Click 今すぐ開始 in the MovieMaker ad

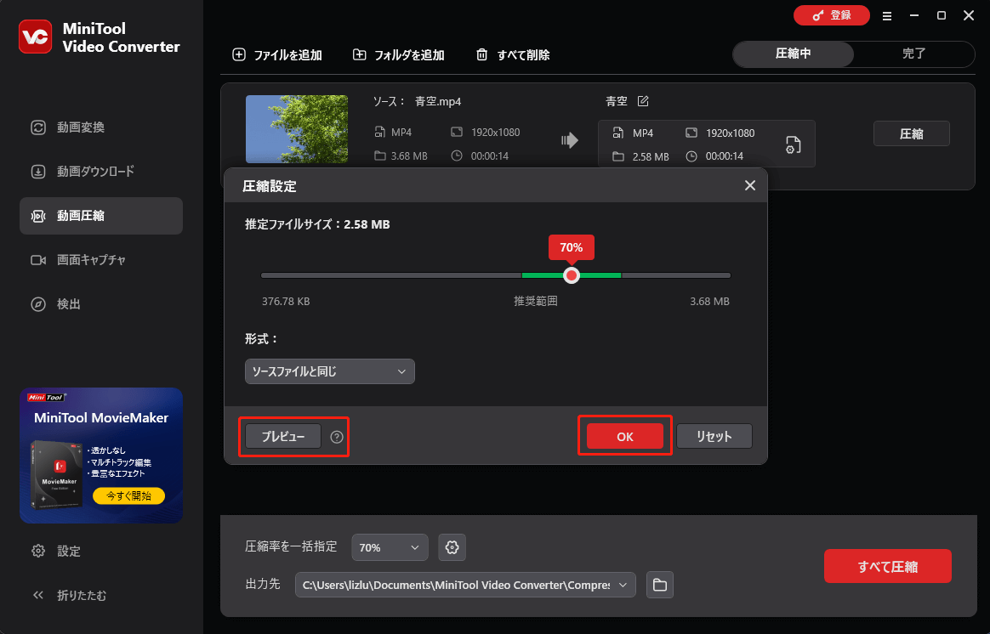click(x=128, y=495)
